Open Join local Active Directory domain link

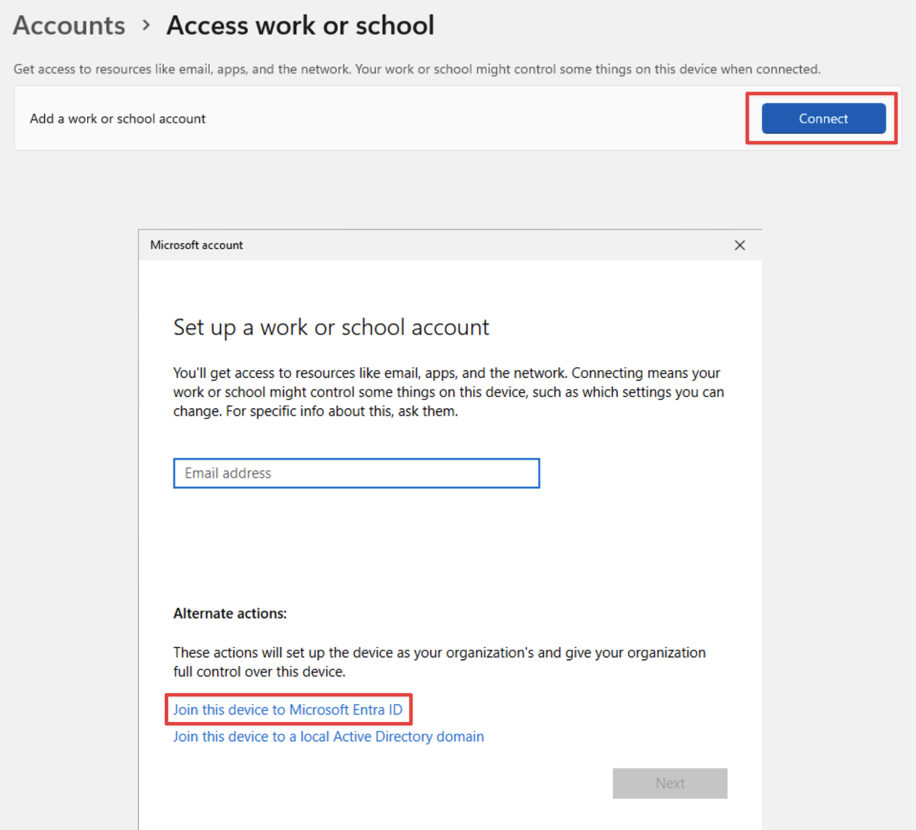pyautogui.click(x=328, y=737)
